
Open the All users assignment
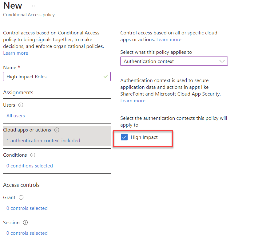(16, 116)
